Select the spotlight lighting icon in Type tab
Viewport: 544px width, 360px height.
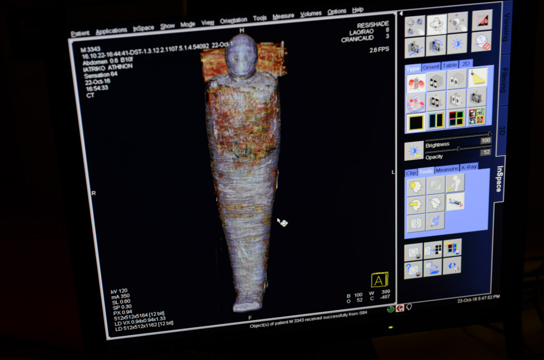pyautogui.click(x=477, y=78)
